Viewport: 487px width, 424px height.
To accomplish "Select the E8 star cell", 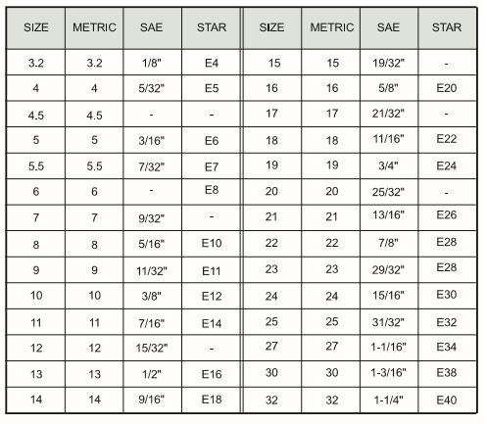I will (x=212, y=192).
